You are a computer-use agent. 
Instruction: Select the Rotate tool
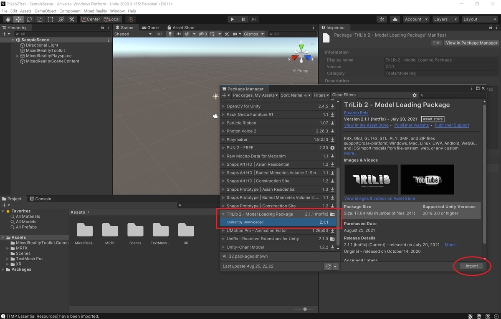pos(29,19)
